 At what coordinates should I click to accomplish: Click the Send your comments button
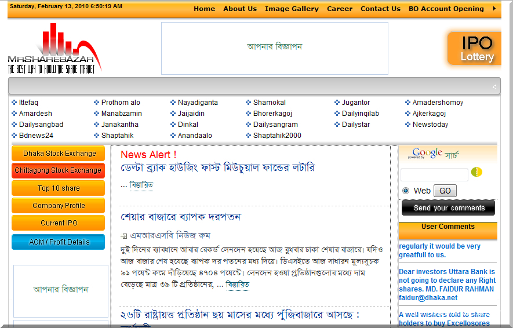coord(448,208)
